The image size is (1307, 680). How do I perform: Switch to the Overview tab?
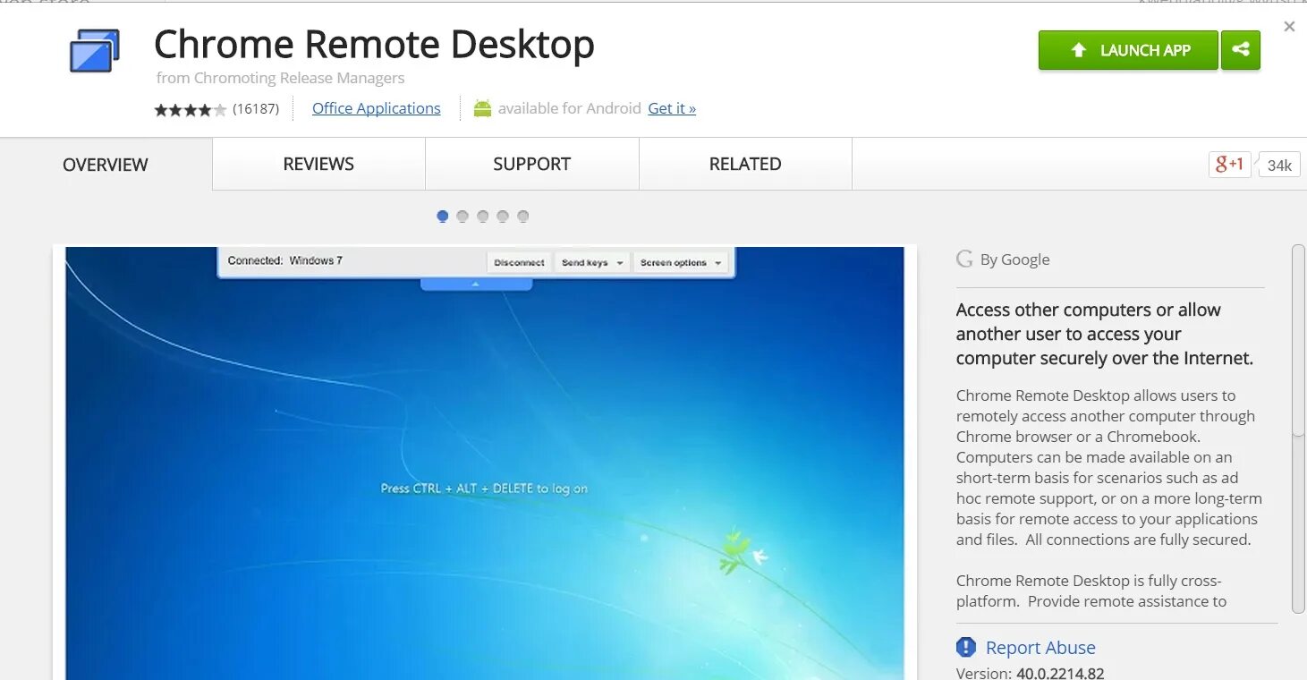[x=106, y=165]
